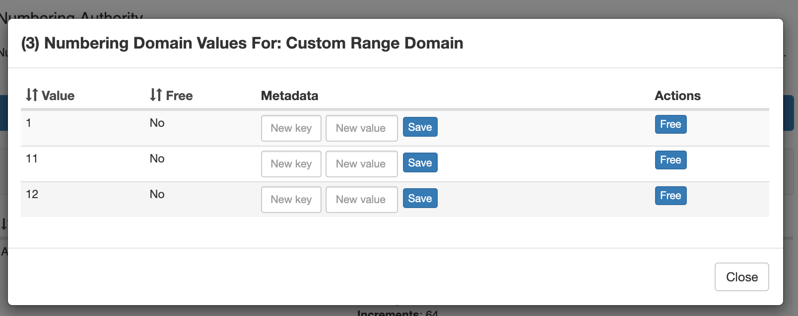Screen dimensions: 798x316
Task: Sort table by Free column icon
Action: pos(156,95)
